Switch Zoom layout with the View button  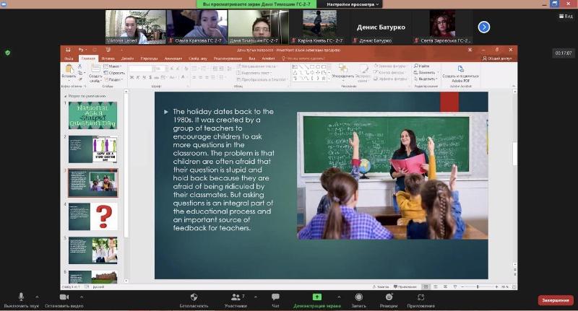coord(566,16)
